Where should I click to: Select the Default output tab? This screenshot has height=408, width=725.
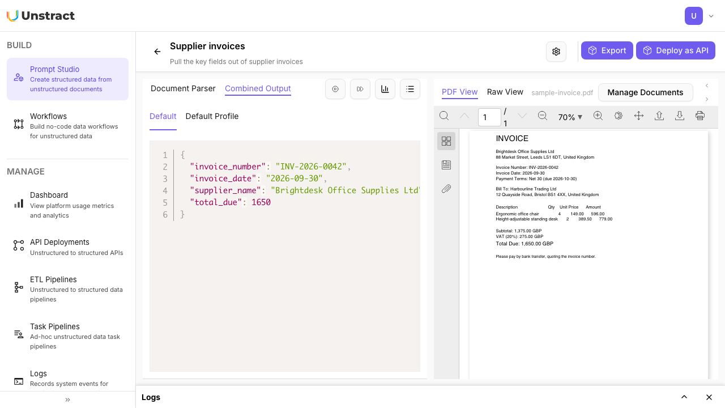(x=163, y=116)
